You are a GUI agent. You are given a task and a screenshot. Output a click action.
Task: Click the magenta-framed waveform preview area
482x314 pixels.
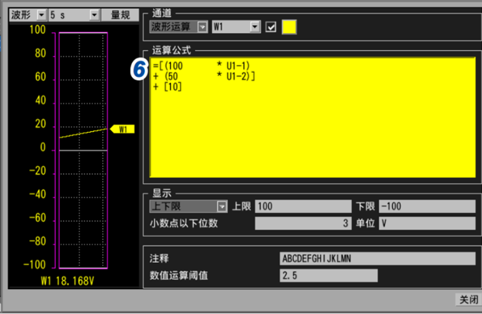[83, 192]
